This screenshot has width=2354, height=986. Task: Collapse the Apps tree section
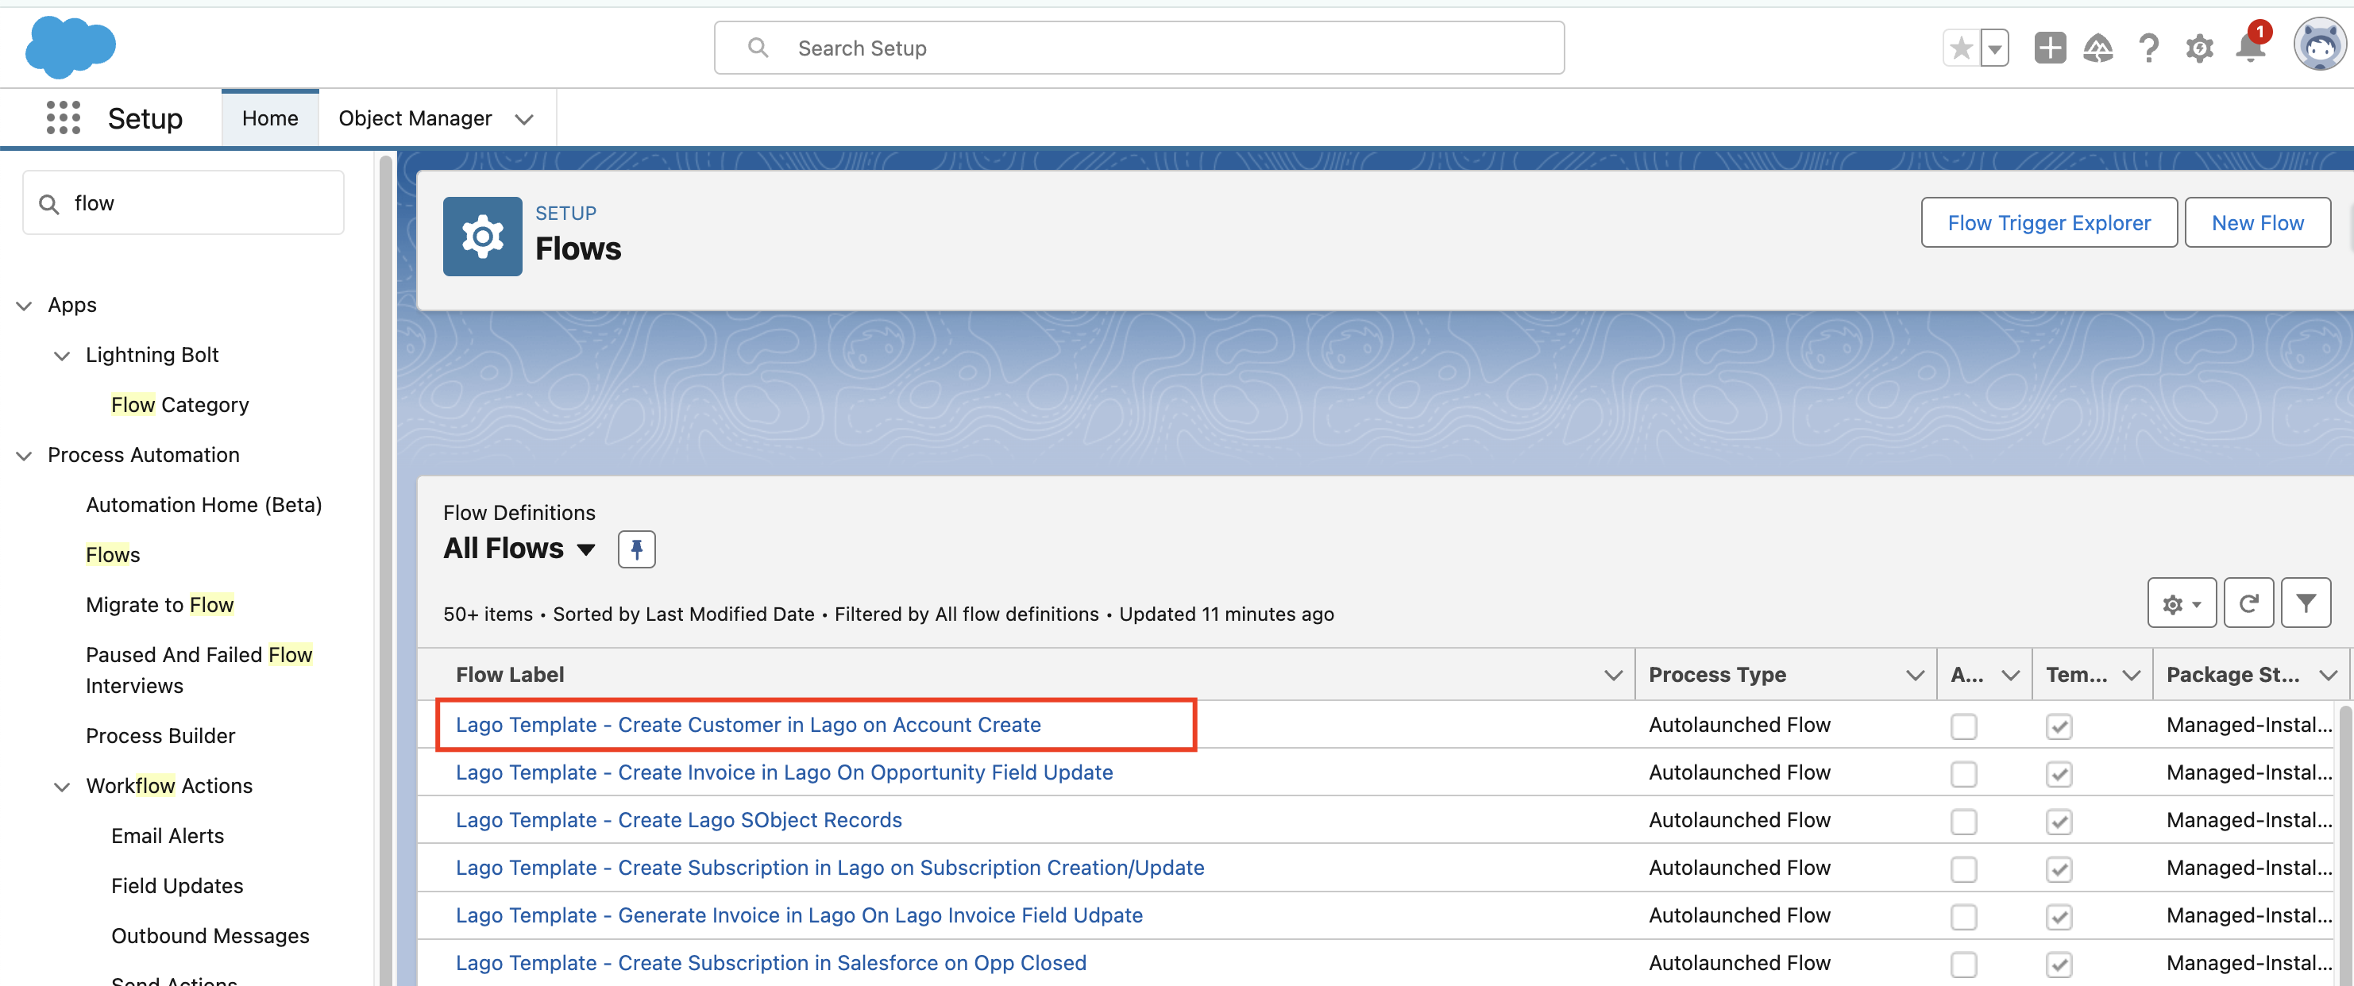[25, 305]
